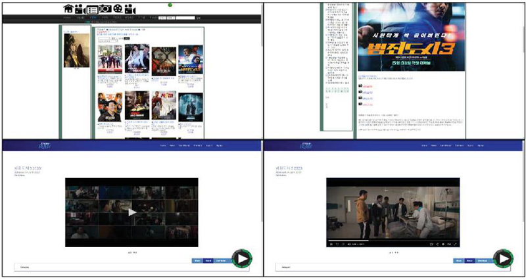
Task: Click the green checkmark badge at the top of the listing page
Action: (x=170, y=5)
